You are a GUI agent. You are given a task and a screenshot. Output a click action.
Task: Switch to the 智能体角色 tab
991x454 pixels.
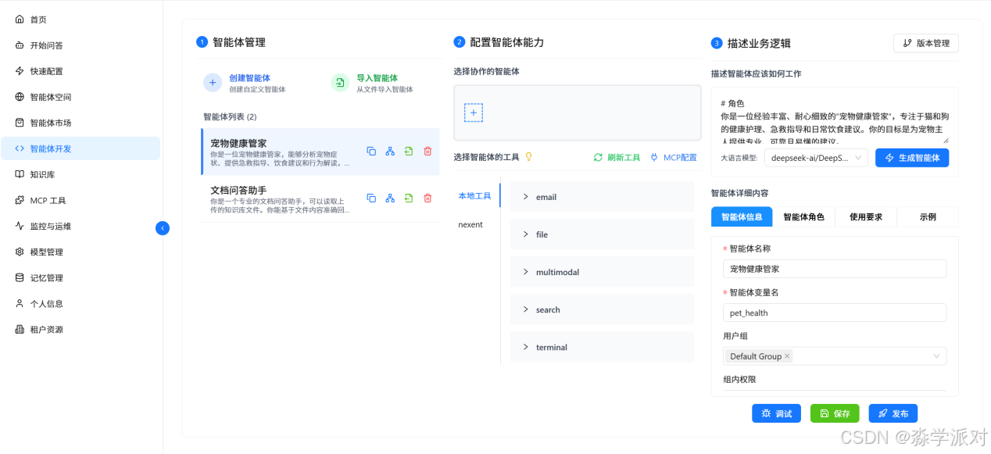click(804, 216)
